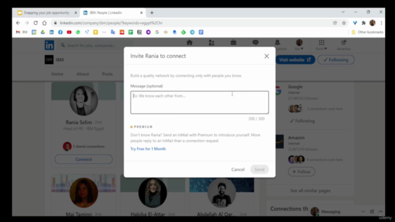The image size is (395, 222).
Task: Open LinkedIn bookmark icon
Action: [51, 32]
